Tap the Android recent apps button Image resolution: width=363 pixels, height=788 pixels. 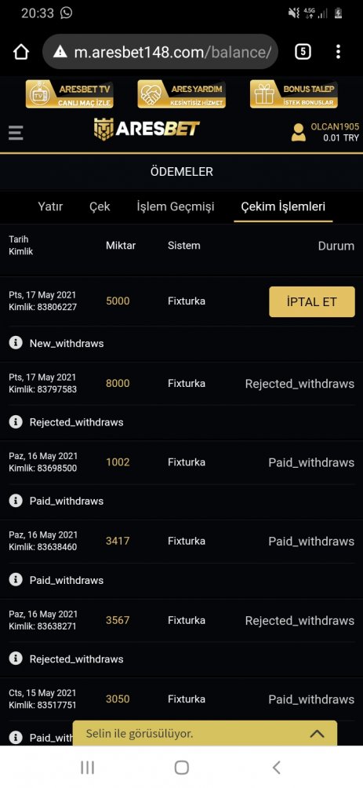87,768
